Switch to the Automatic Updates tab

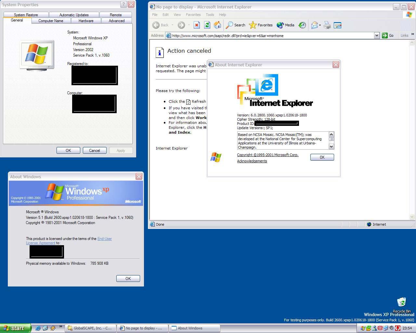click(74, 15)
